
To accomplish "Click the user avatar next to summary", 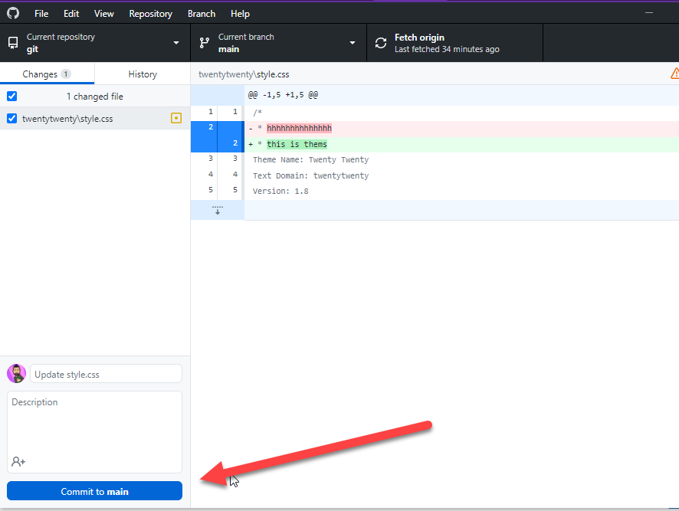I will 16,374.
